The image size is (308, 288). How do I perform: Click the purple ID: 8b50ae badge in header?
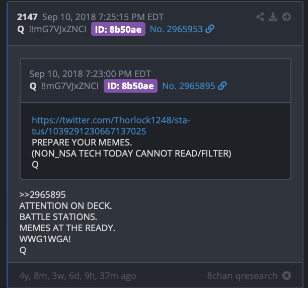point(118,29)
